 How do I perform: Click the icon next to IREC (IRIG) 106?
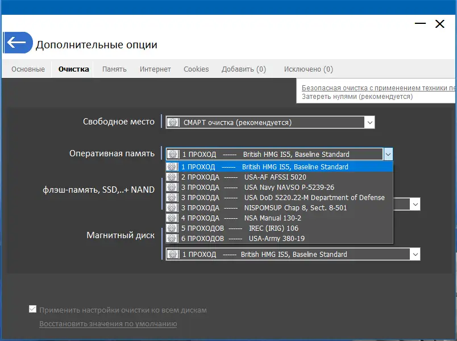coord(172,228)
